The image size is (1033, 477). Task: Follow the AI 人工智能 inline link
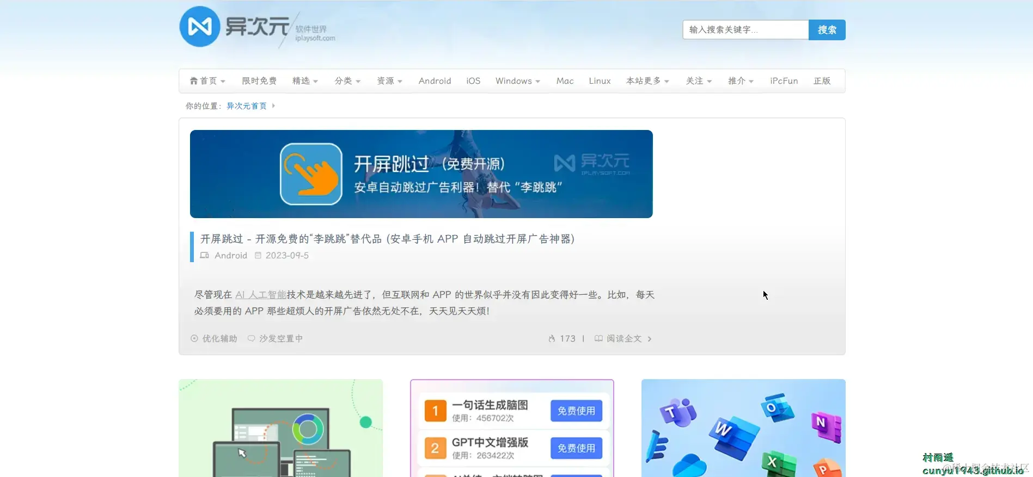click(x=261, y=295)
